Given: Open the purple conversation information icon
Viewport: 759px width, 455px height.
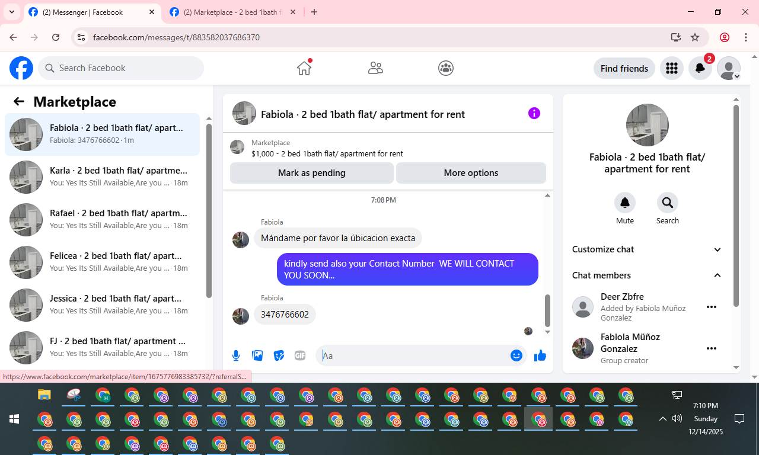Looking at the screenshot, I should [x=534, y=113].
